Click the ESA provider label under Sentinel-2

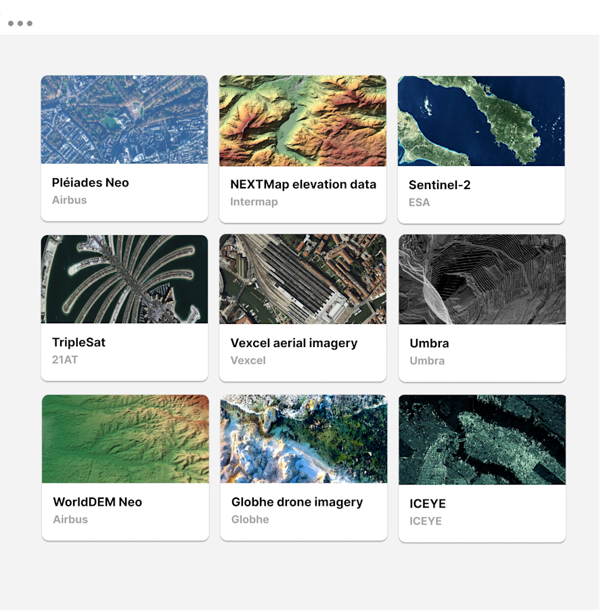tap(419, 202)
